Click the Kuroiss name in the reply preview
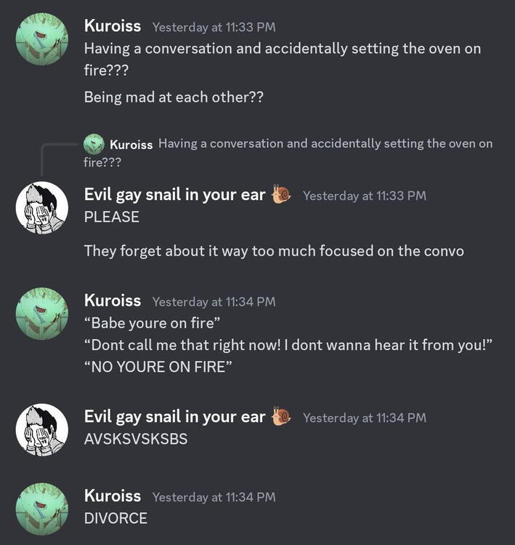Viewport: 515px width, 545px height. coord(131,144)
